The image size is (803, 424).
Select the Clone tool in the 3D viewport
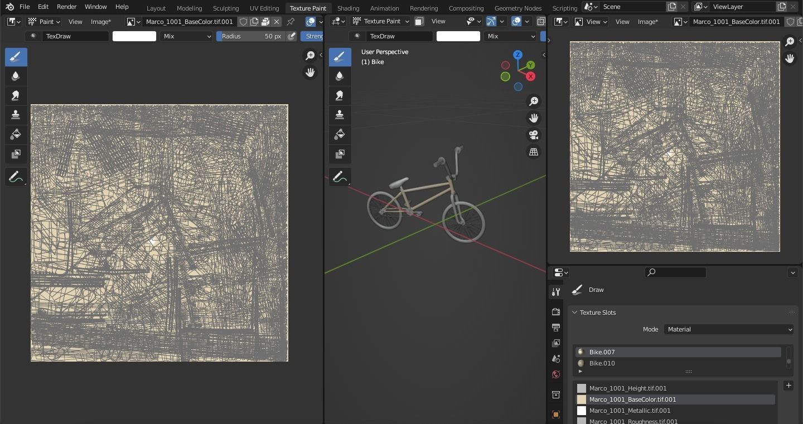pos(340,115)
